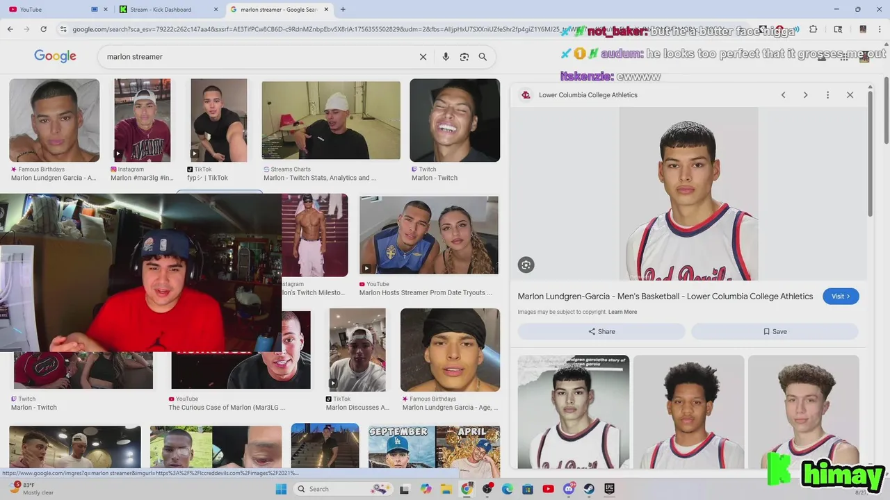890x500 pixels.
Task: Click 'The Curious Case of Marlon' result title
Action: click(x=227, y=408)
